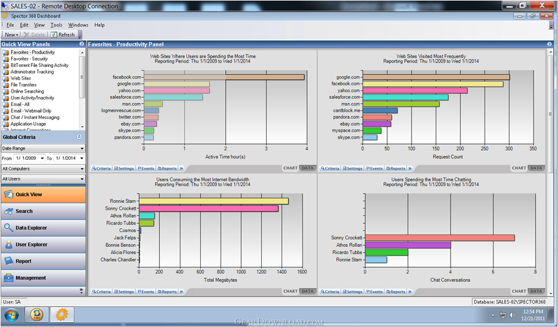Viewport: 558px width, 327px height.
Task: Expand more options chevron under Bandwidth chart
Action: tap(181, 292)
